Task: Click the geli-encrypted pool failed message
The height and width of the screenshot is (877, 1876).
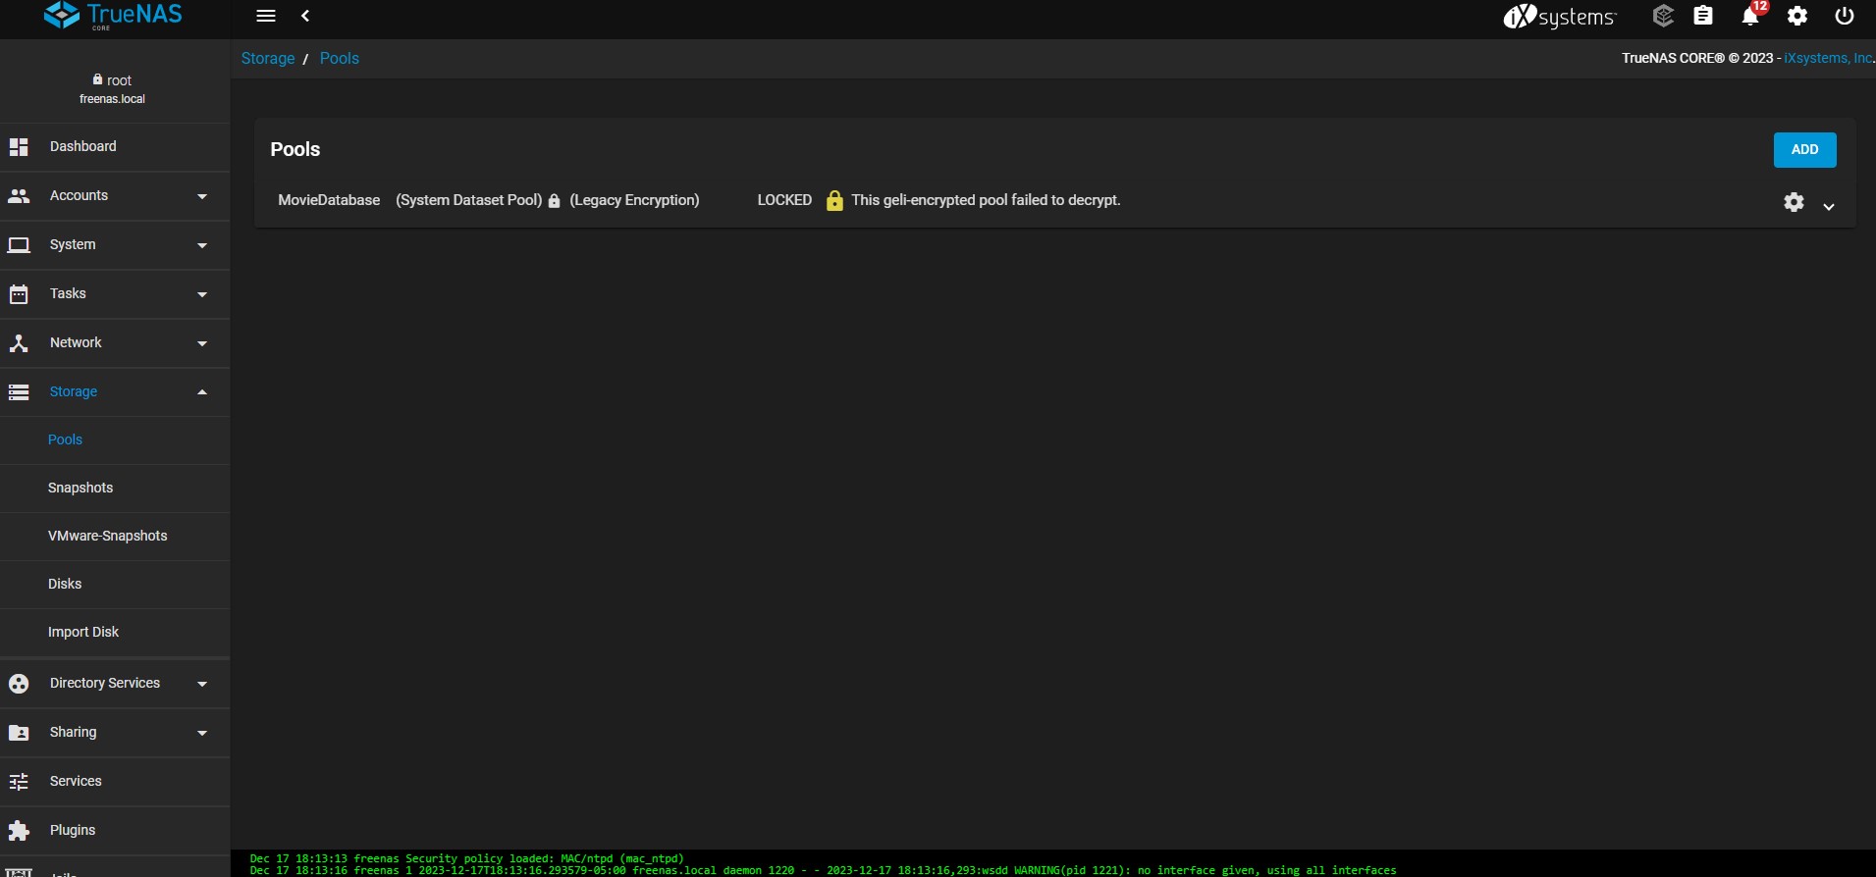Action: (986, 200)
